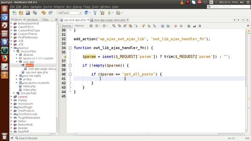Click the New File toolbar icon
Viewport: 251px width, 141px height.
(15, 13)
